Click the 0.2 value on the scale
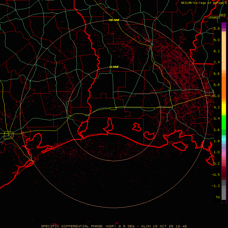The width and height of the screenshot is (228, 228). point(216,163)
